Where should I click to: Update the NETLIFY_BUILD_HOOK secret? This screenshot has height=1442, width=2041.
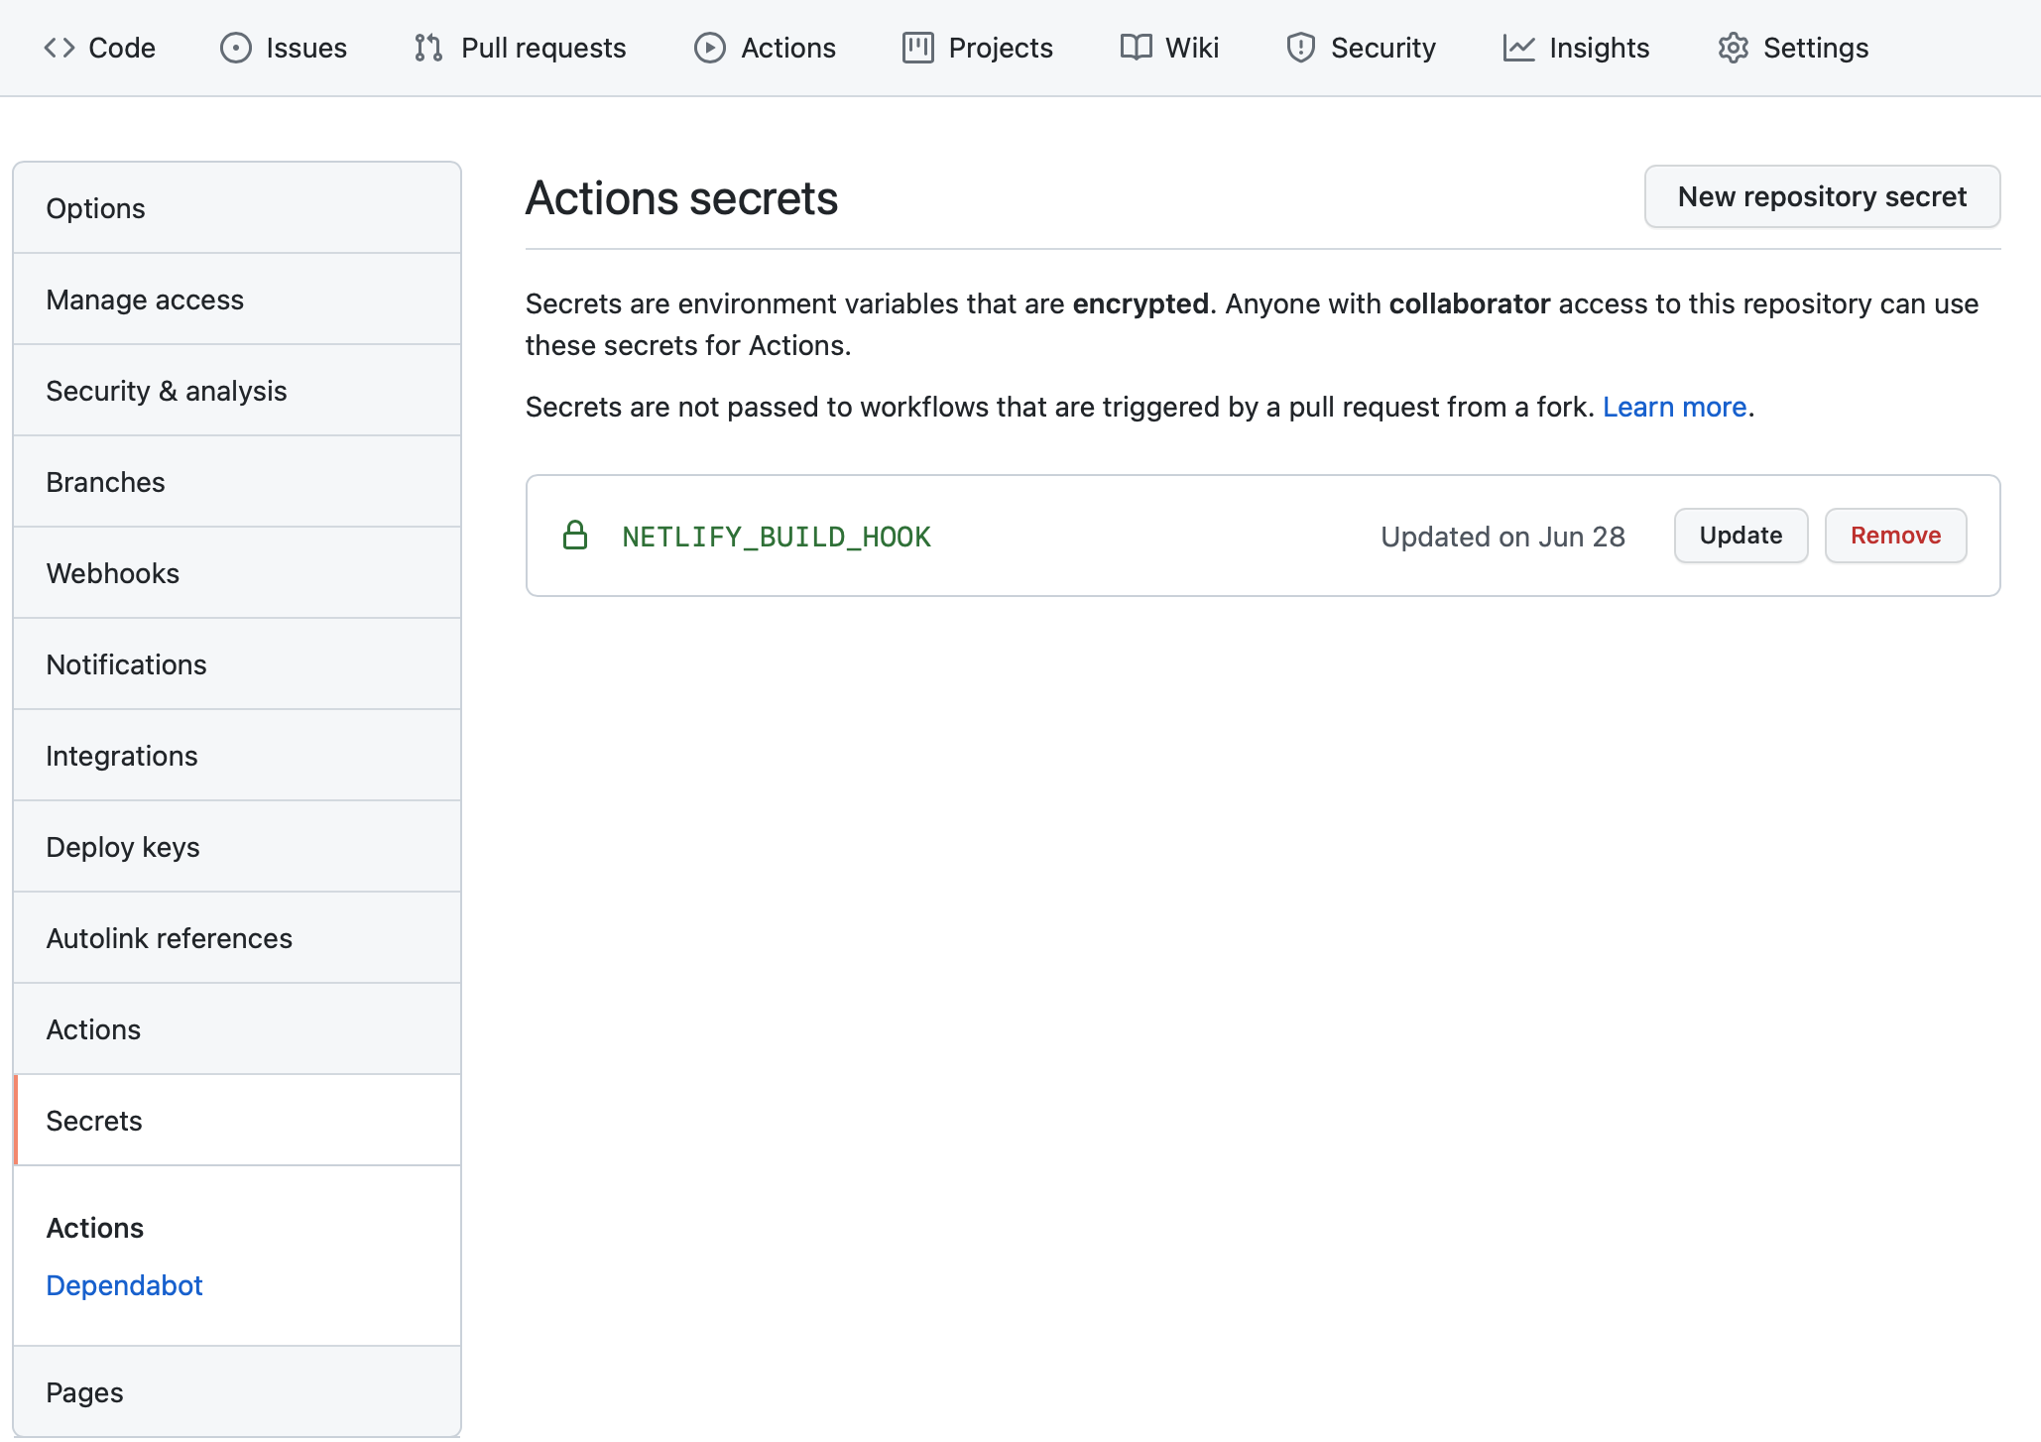[x=1741, y=536]
